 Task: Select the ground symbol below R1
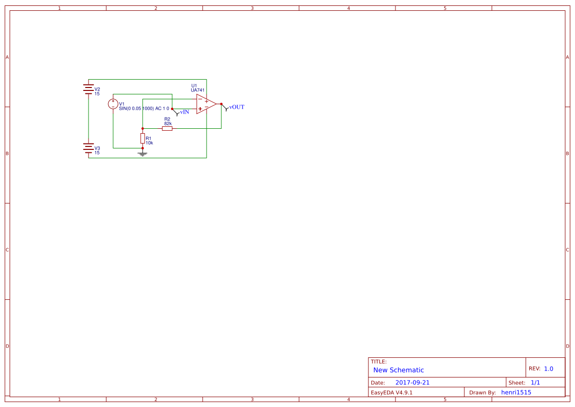(142, 154)
